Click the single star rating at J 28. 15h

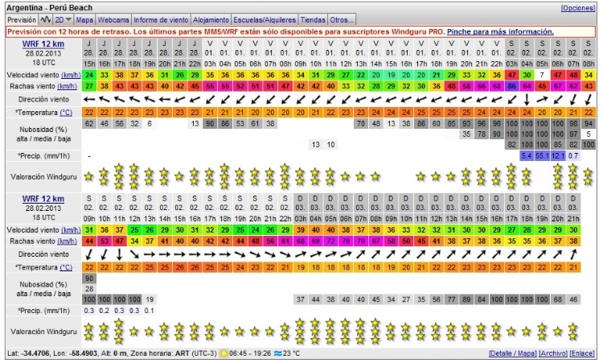click(89, 177)
